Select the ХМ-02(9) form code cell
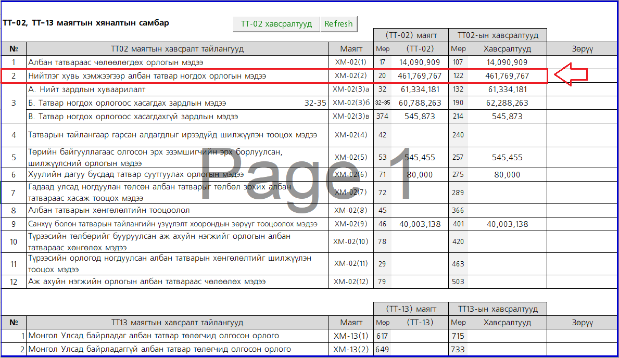 tap(351, 224)
